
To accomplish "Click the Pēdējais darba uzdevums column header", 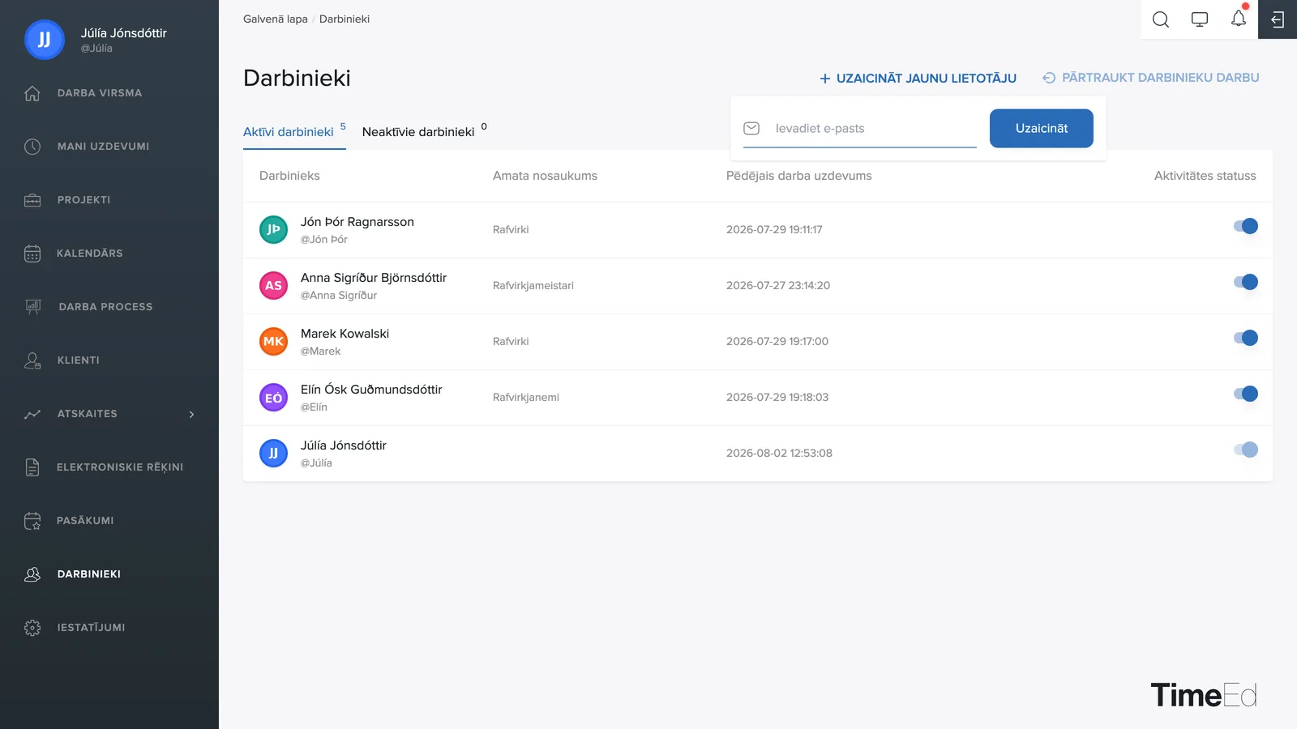I will [x=798, y=176].
